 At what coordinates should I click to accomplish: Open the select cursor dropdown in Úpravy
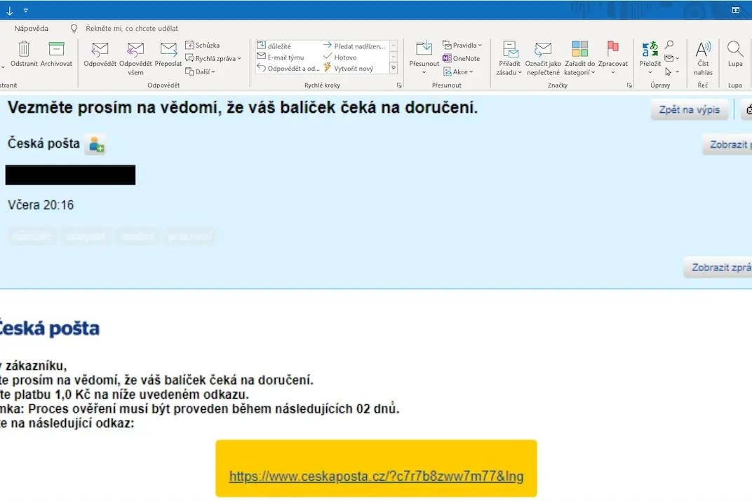672,71
